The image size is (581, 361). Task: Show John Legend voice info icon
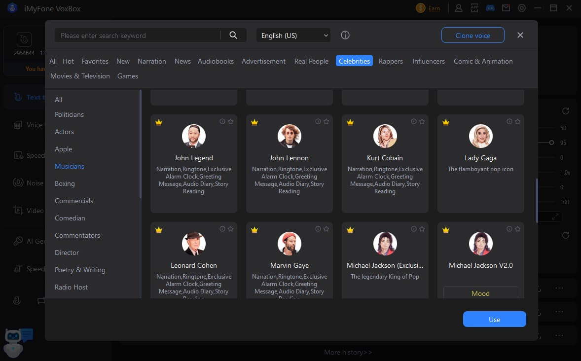222,121
